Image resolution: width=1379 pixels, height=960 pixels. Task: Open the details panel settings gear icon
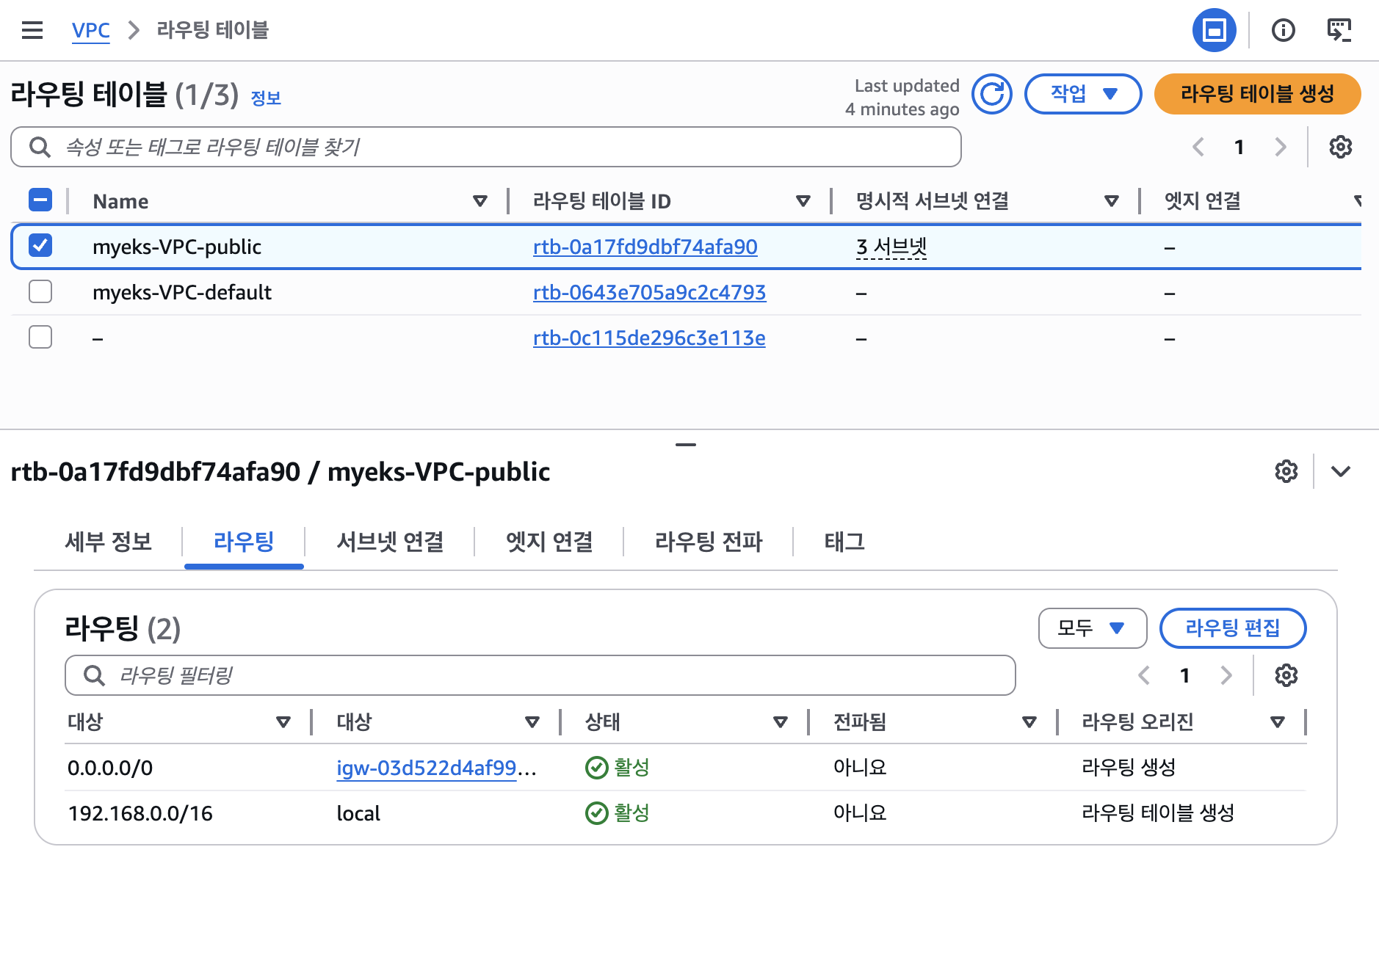(x=1286, y=472)
